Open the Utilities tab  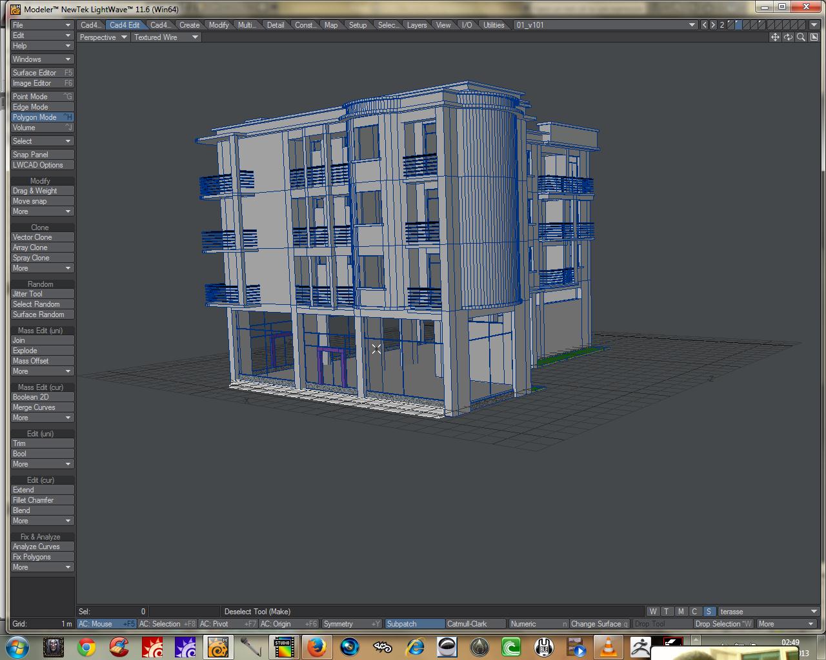pos(494,25)
